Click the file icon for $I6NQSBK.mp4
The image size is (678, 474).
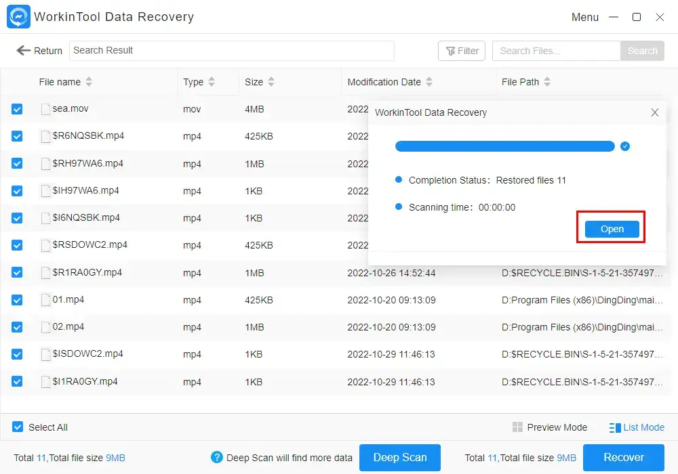point(45,218)
